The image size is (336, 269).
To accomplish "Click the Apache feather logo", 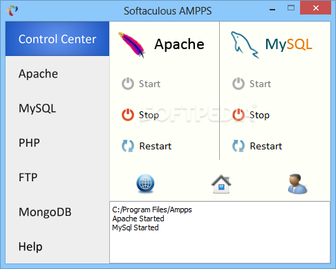I will [x=131, y=45].
